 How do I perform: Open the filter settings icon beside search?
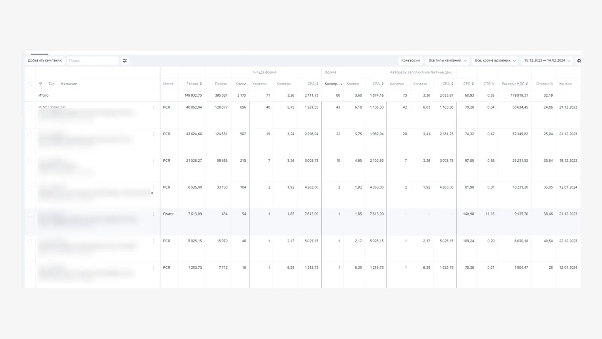[x=125, y=61]
